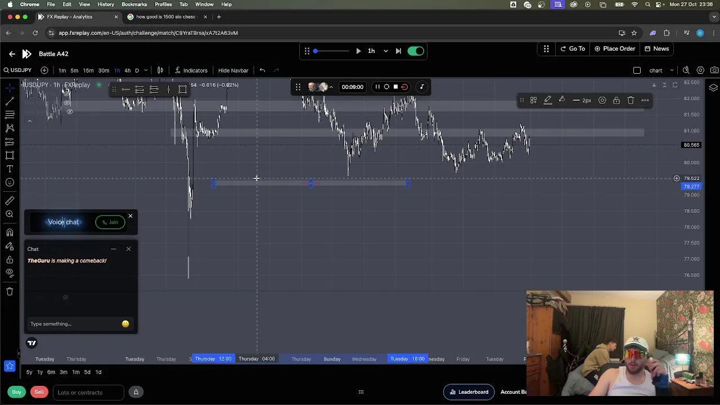Click Hide Navbar
This screenshot has width=720, height=405.
pyautogui.click(x=233, y=70)
